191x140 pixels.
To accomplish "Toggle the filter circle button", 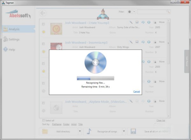I will point(130,12).
